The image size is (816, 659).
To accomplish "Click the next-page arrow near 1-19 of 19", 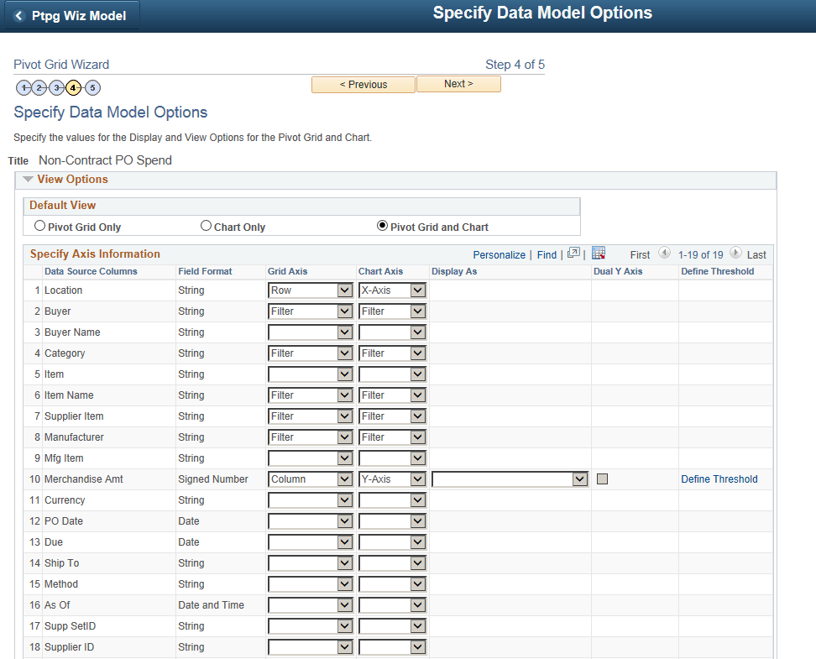I will 737,254.
